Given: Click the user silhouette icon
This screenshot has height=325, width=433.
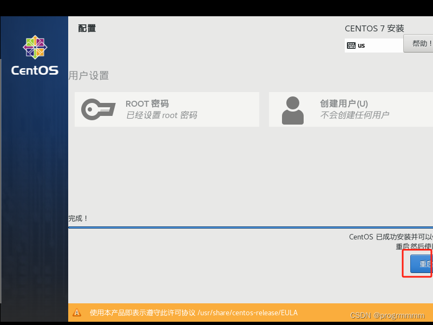Looking at the screenshot, I should [x=293, y=110].
